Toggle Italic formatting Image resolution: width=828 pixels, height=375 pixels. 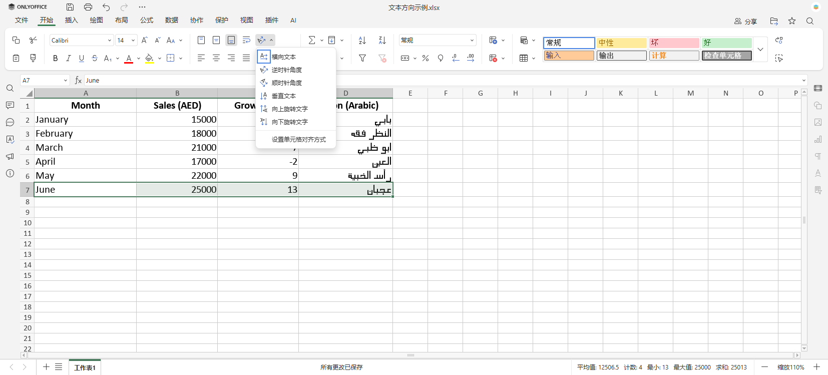click(69, 58)
